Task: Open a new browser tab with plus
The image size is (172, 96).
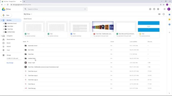Action: [24, 2]
